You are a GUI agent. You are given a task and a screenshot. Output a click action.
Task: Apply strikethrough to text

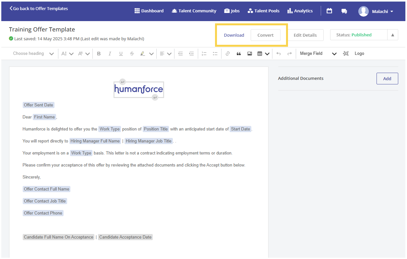[132, 54]
